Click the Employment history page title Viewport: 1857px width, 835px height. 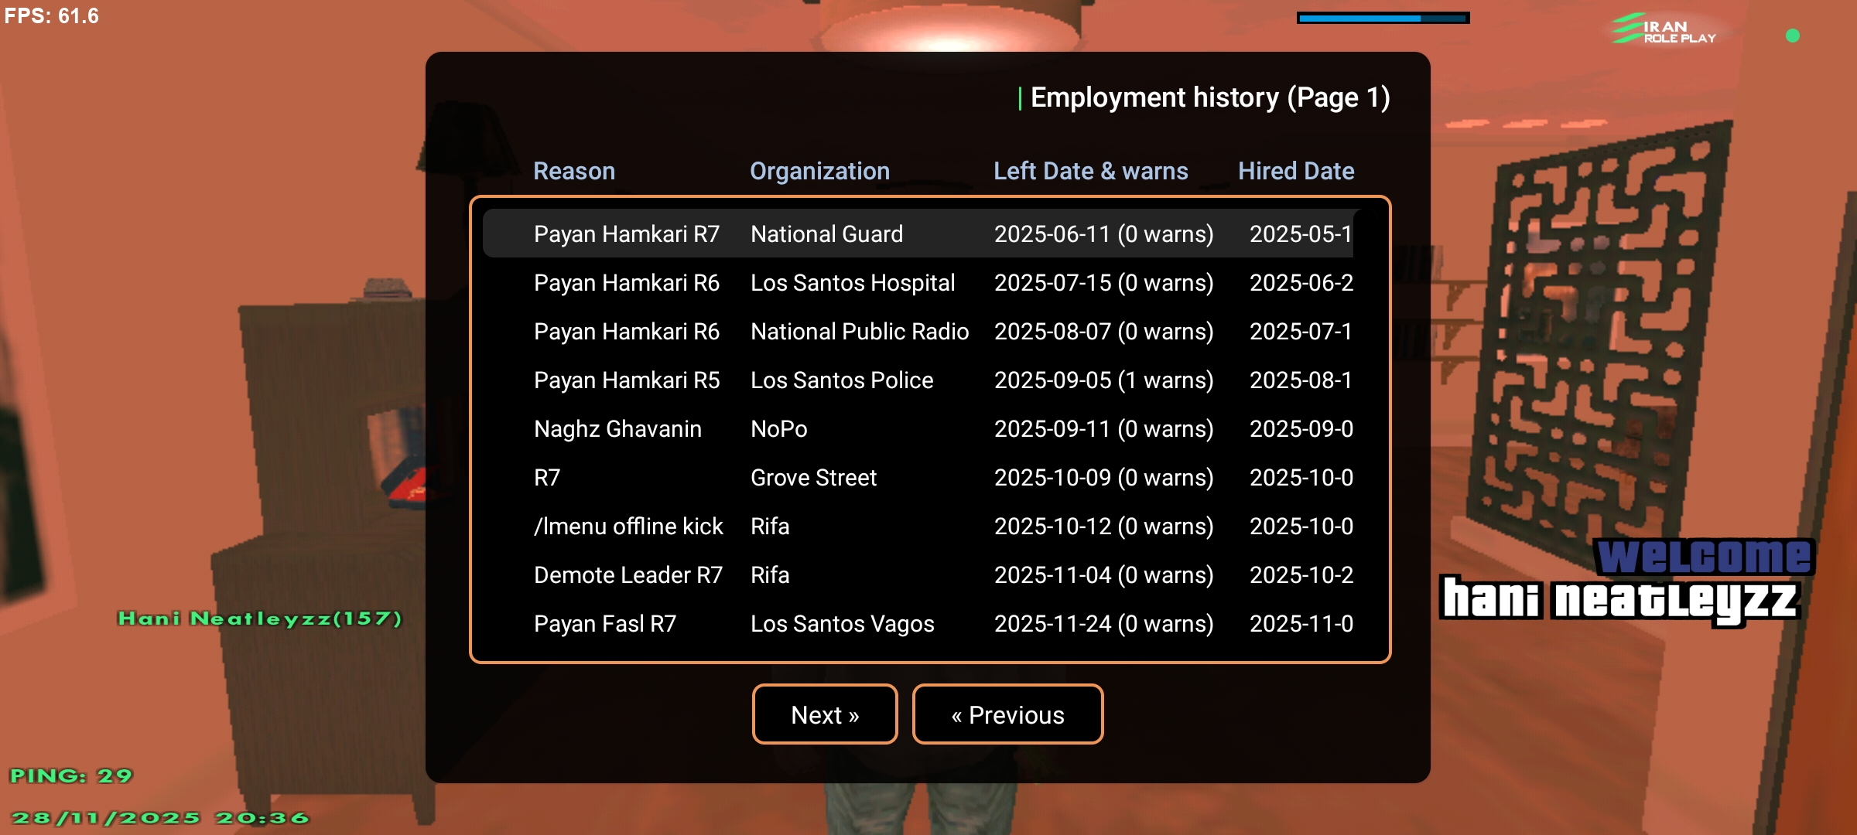click(x=1209, y=97)
